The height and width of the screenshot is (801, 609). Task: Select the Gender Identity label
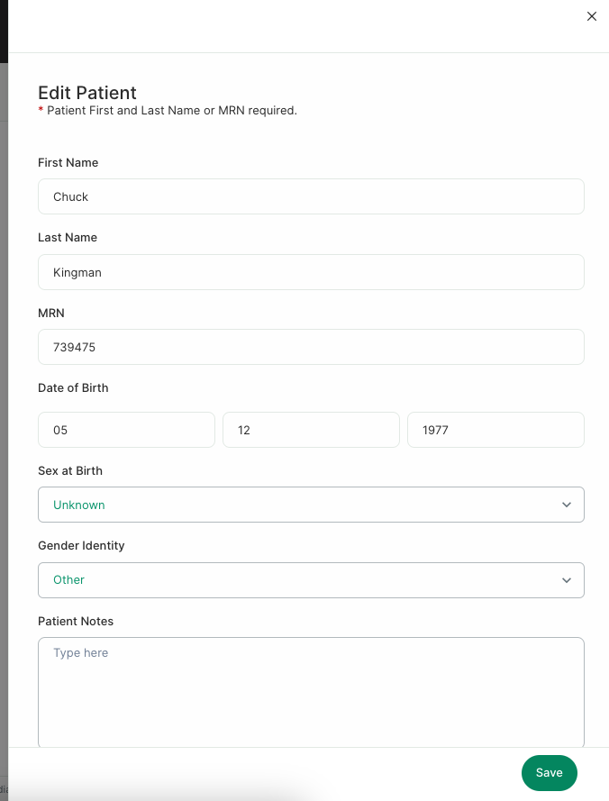point(81,546)
